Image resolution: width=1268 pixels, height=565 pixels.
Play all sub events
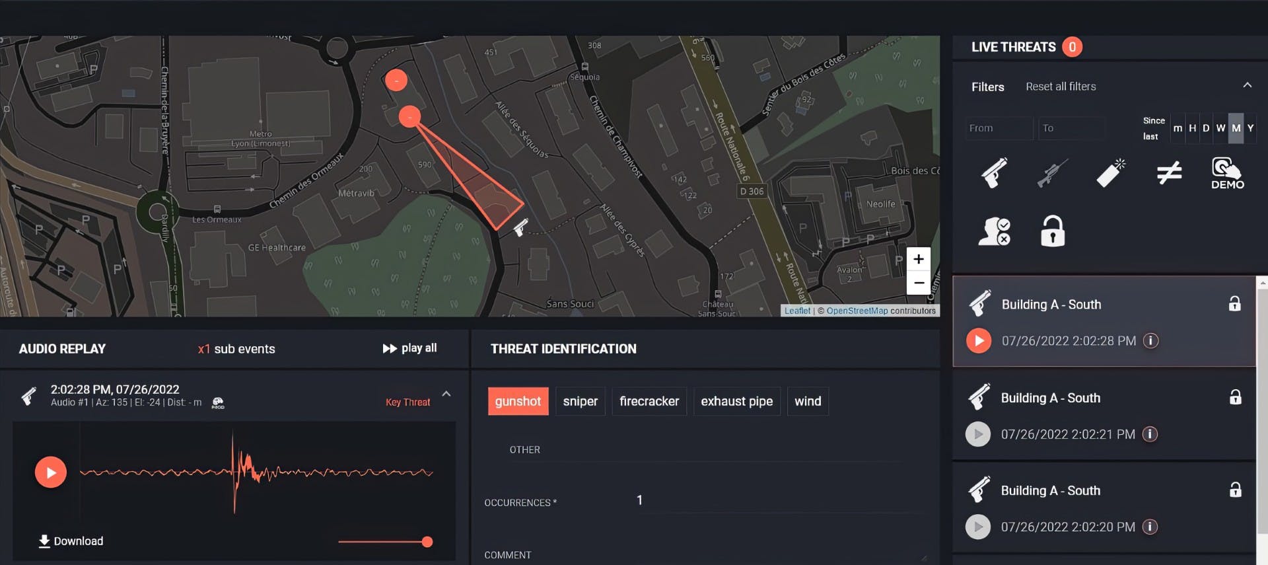[409, 348]
